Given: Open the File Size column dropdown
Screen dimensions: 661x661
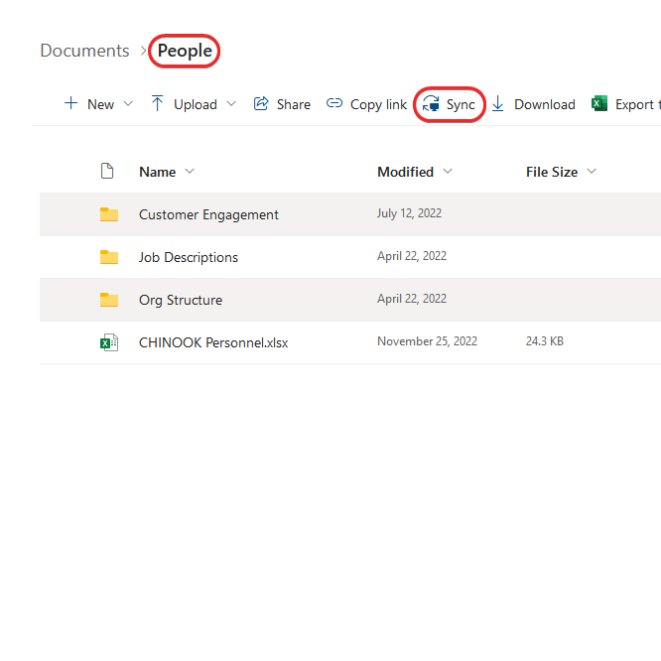Looking at the screenshot, I should click(592, 172).
